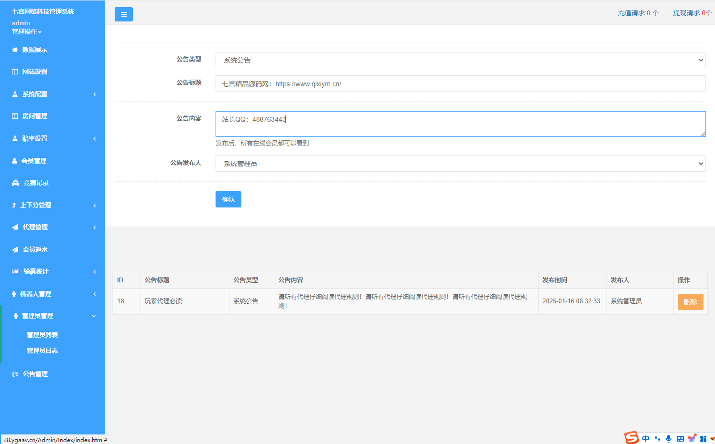Viewport: 715px width, 444px height.
Task: Click the hamburger menu toggle icon
Action: click(123, 14)
